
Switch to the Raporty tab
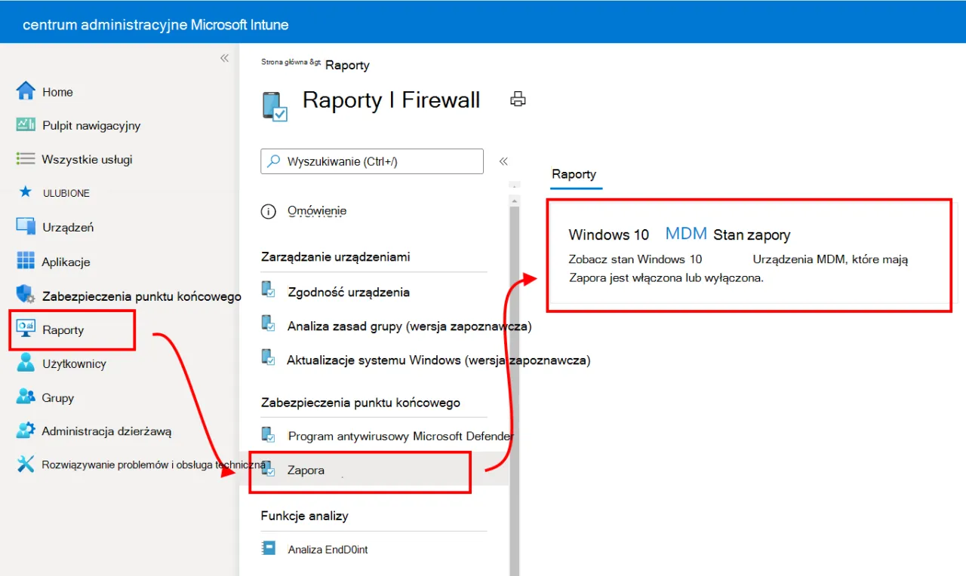click(x=575, y=174)
